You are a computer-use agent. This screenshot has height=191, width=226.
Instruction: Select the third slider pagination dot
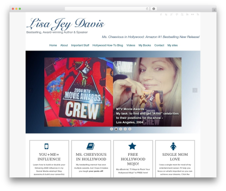121,129
